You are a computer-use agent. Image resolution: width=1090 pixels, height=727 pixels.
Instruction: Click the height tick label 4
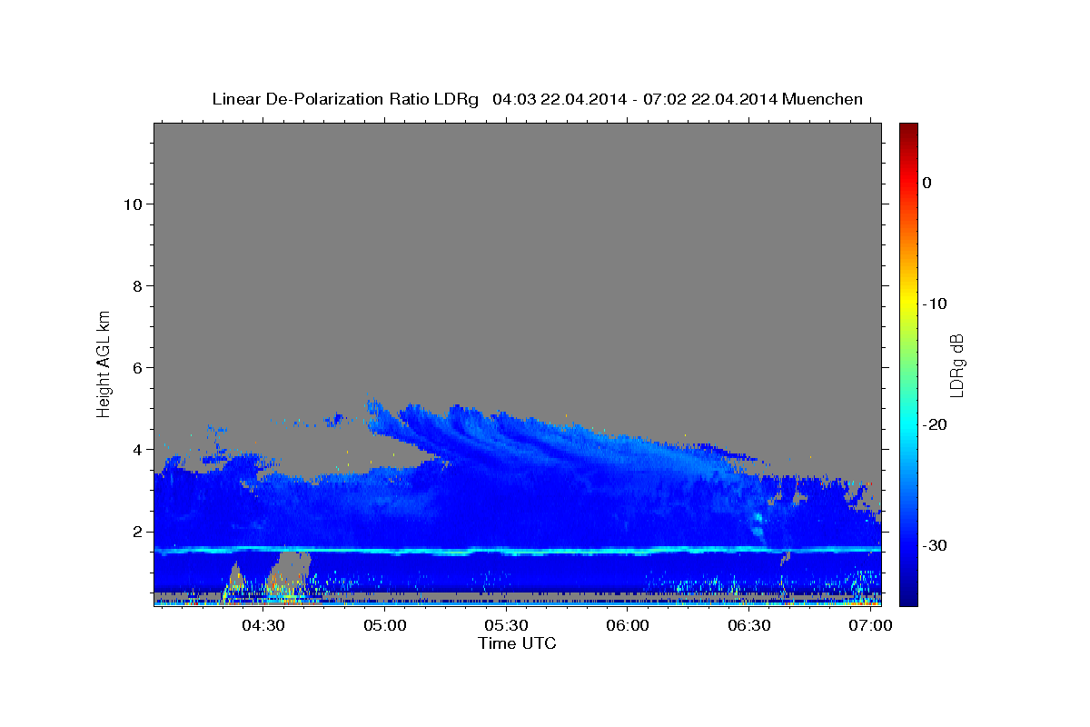click(135, 449)
